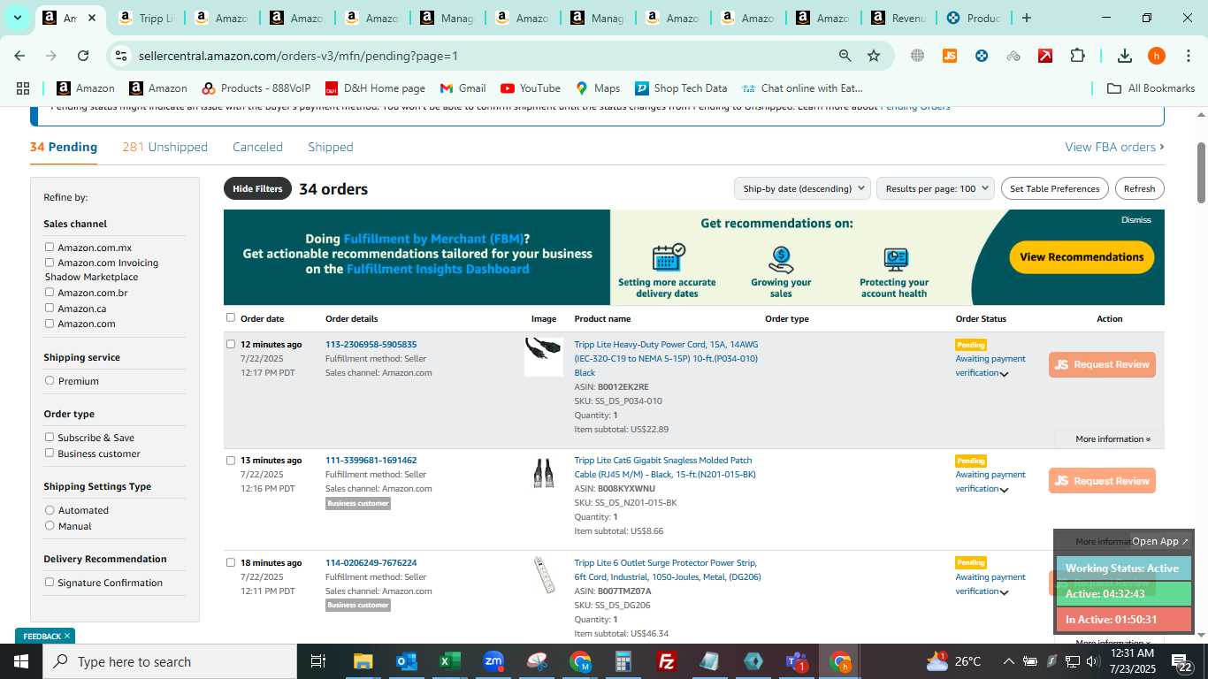
Task: Click the Windows taskbar search box
Action: [170, 661]
